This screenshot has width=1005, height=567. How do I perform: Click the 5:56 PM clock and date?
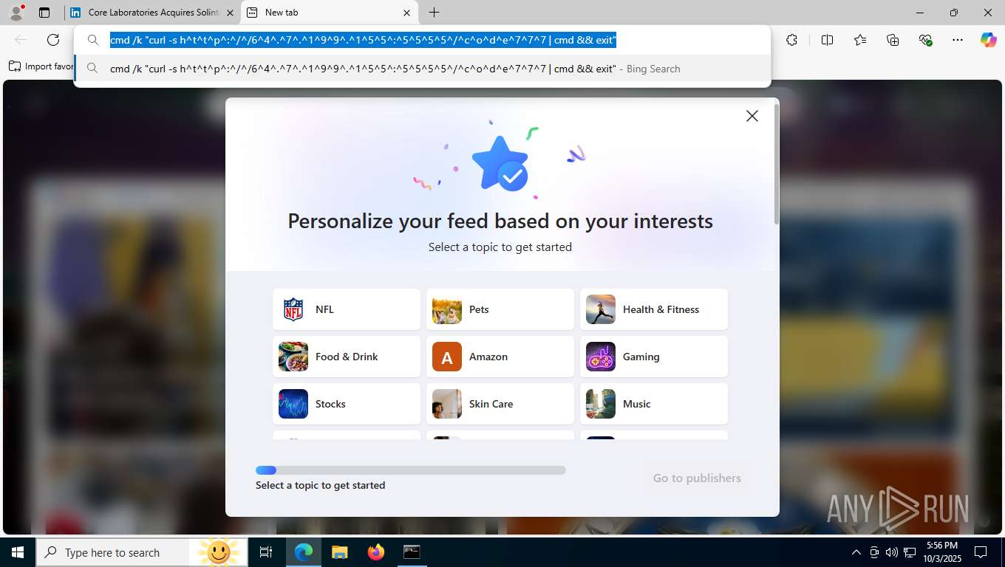pyautogui.click(x=942, y=552)
